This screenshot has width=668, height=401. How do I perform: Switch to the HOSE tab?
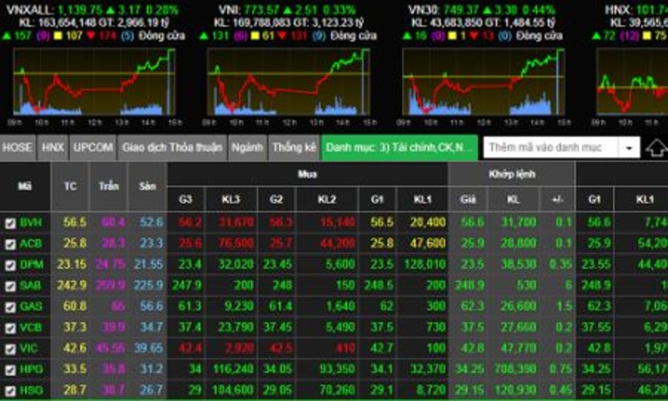[18, 148]
